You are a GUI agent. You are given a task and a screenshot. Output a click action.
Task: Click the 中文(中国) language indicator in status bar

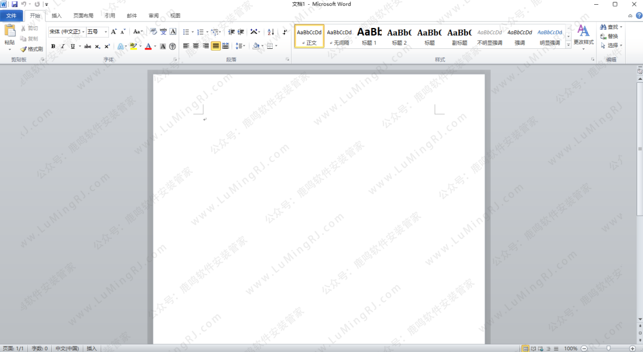point(67,348)
